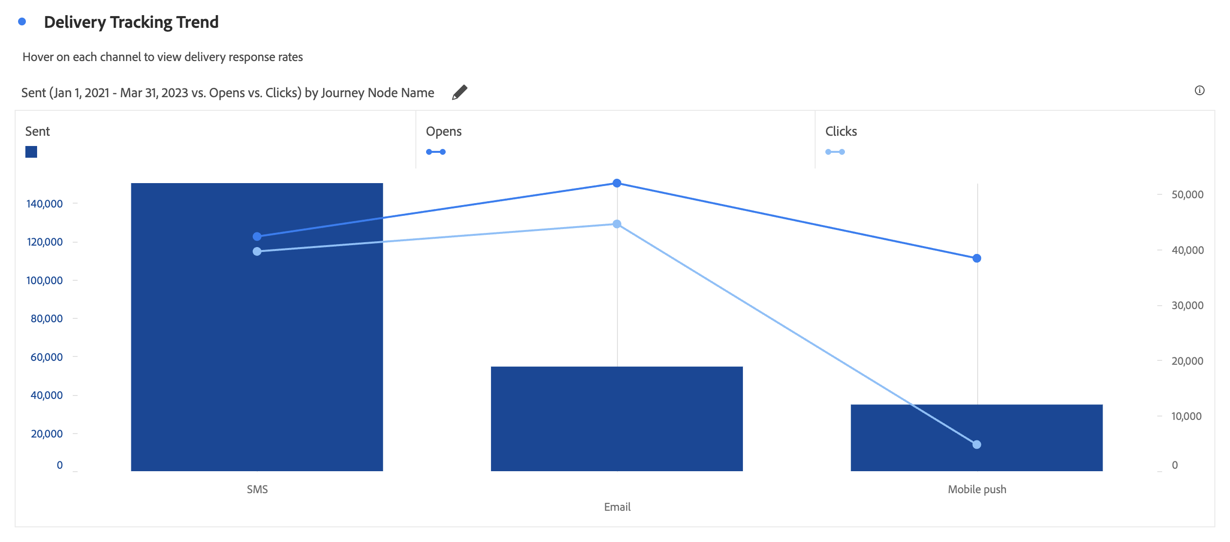Toggle the Sent series legend label

pyautogui.click(x=38, y=131)
